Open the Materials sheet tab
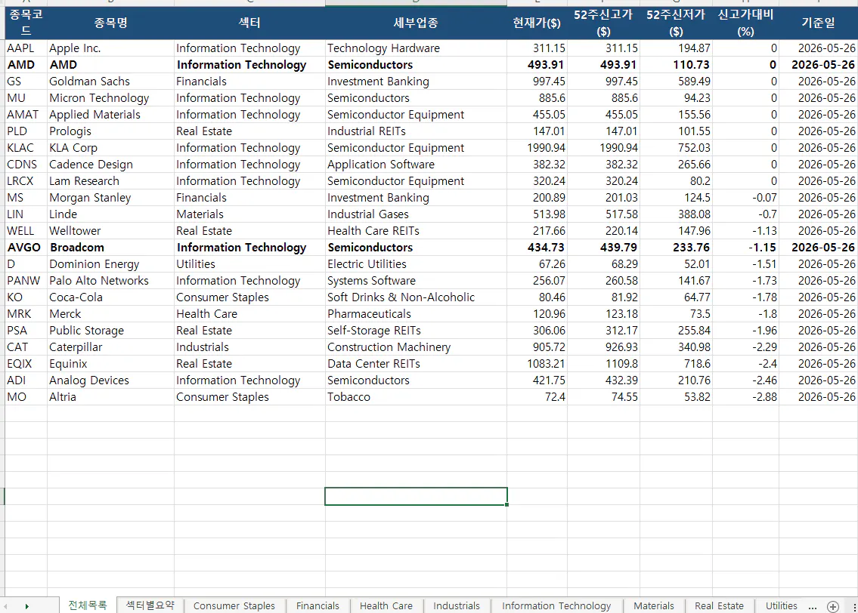This screenshot has height=613, width=858. point(654,605)
